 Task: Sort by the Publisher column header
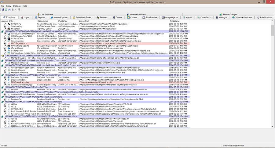(68, 21)
